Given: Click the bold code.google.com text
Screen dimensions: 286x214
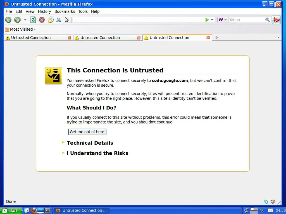Looking at the screenshot, I should (x=170, y=81).
